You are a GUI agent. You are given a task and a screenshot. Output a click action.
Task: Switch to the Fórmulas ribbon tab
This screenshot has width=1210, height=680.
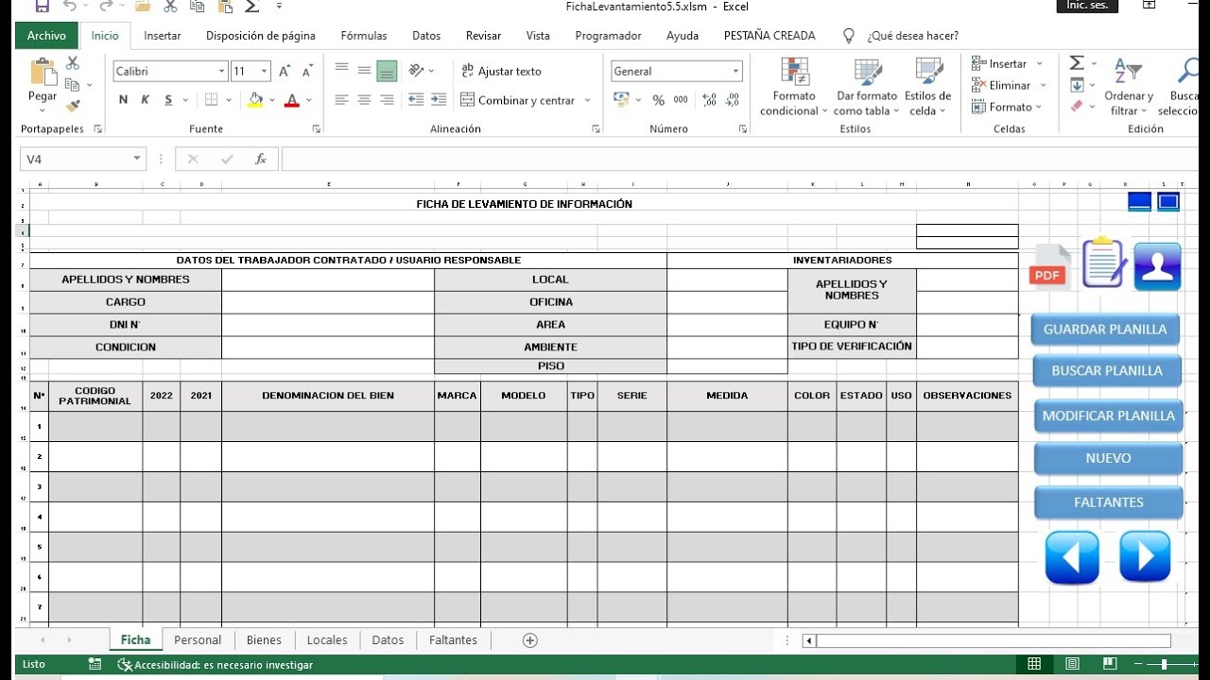pyautogui.click(x=364, y=35)
